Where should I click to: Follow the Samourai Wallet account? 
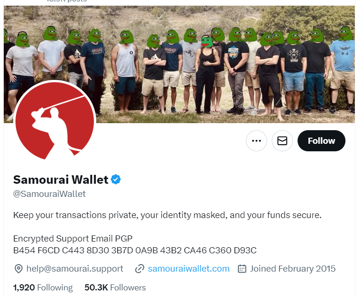321,141
